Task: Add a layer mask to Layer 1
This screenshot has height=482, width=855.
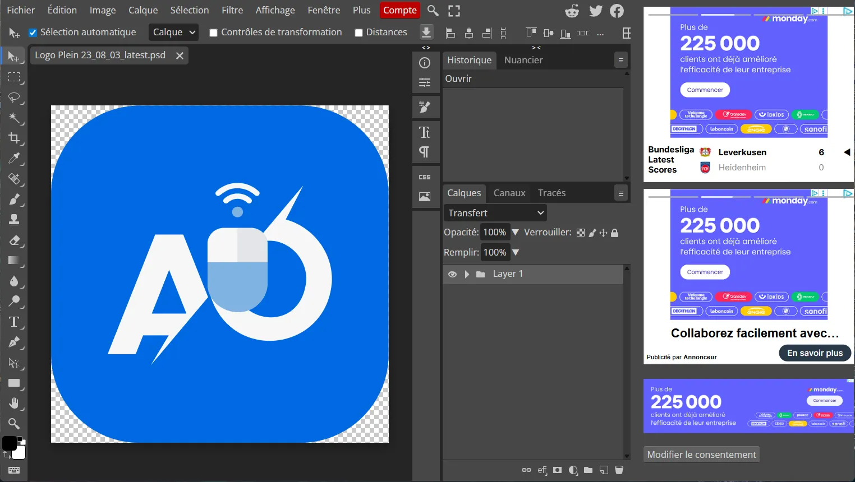Action: (557, 470)
